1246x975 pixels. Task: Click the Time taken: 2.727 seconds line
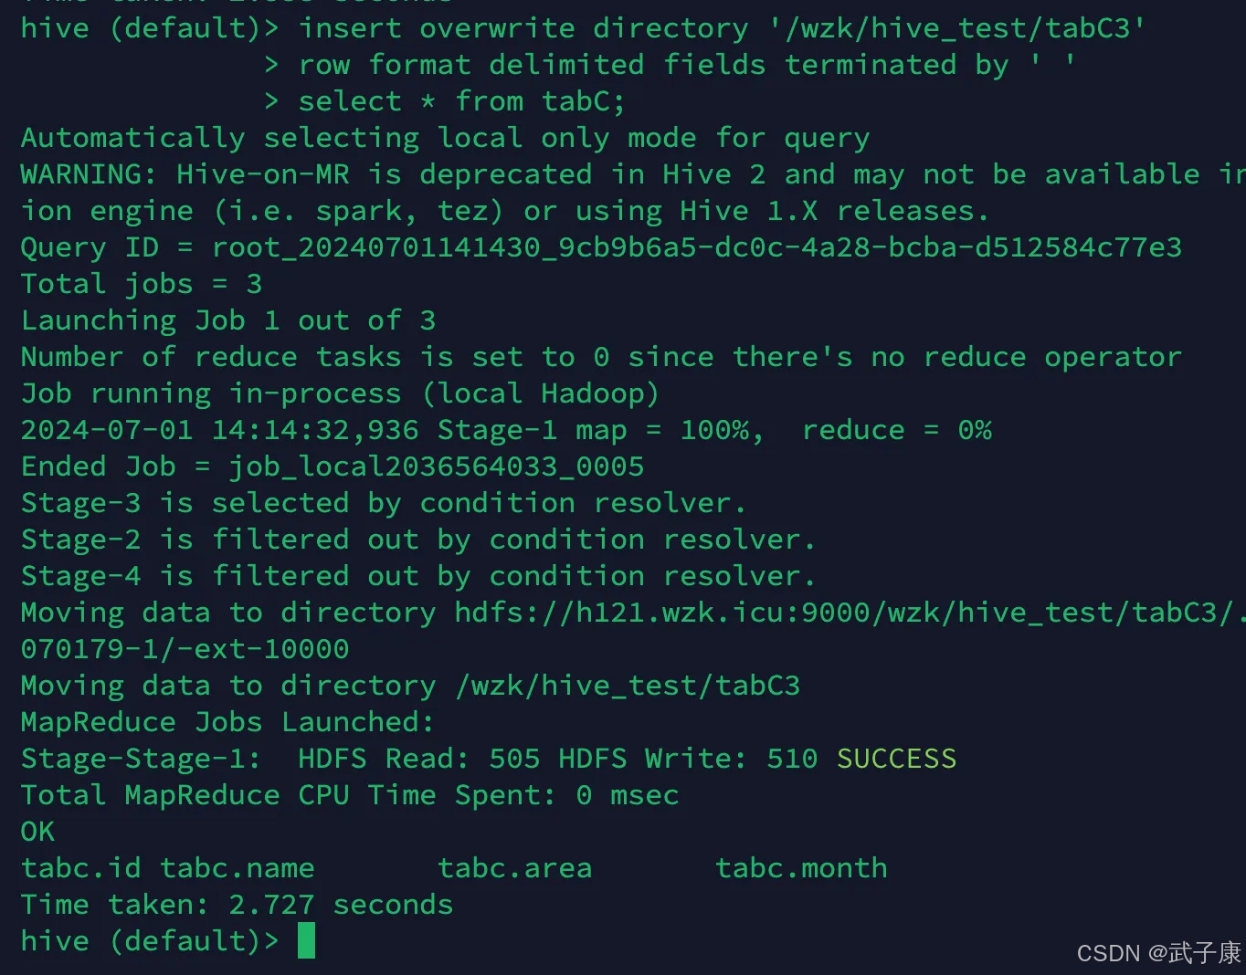(x=237, y=905)
